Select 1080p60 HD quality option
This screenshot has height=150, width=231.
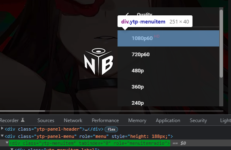point(168,38)
